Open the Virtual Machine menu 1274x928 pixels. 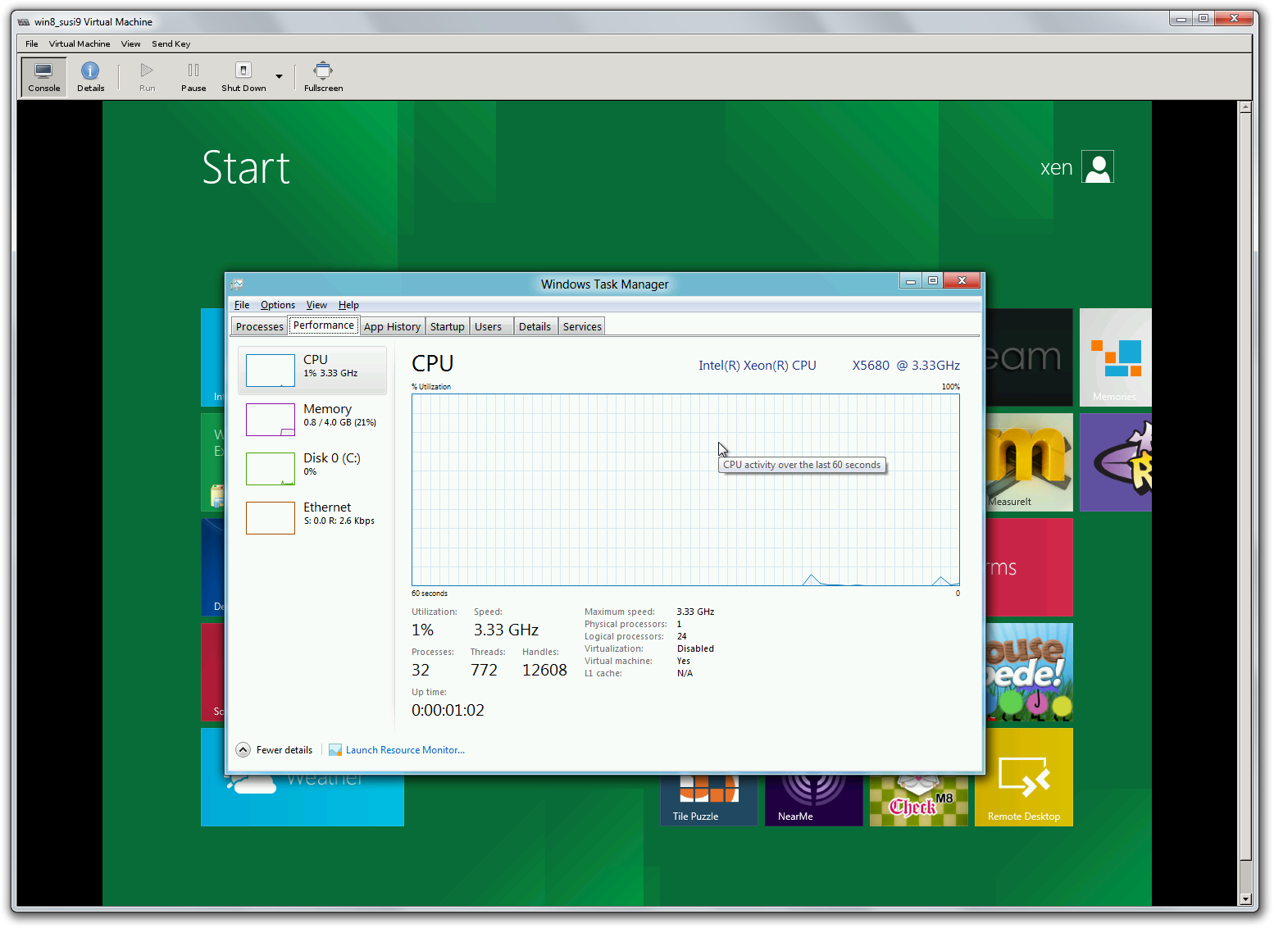(x=80, y=44)
